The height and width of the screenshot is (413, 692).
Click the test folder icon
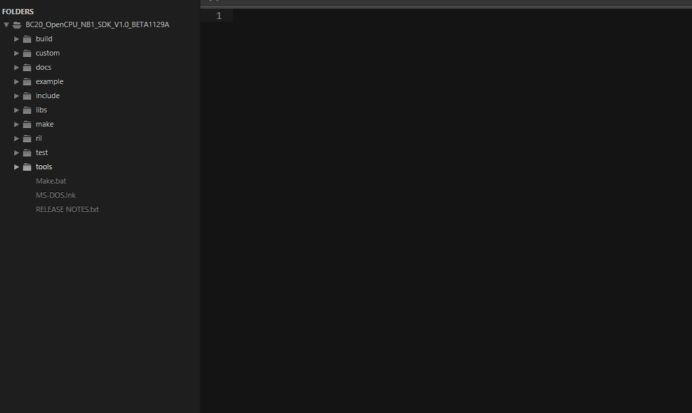tap(27, 152)
